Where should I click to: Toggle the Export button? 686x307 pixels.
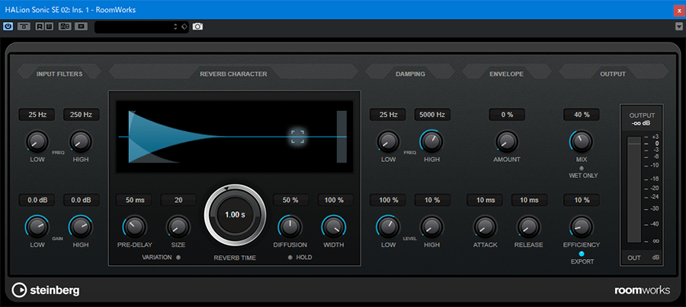point(582,254)
